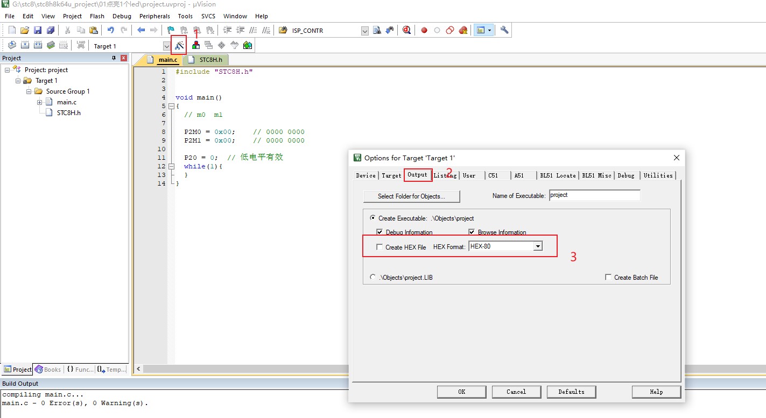Build the target with the Build icon

click(x=25, y=45)
